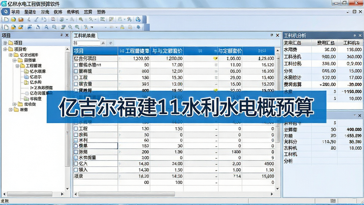Click vertical scrollbar thumb of the table

click(278, 98)
